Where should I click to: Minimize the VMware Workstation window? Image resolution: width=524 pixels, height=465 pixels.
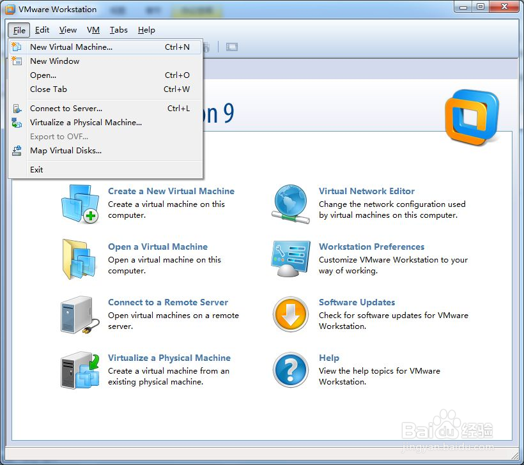(x=463, y=7)
